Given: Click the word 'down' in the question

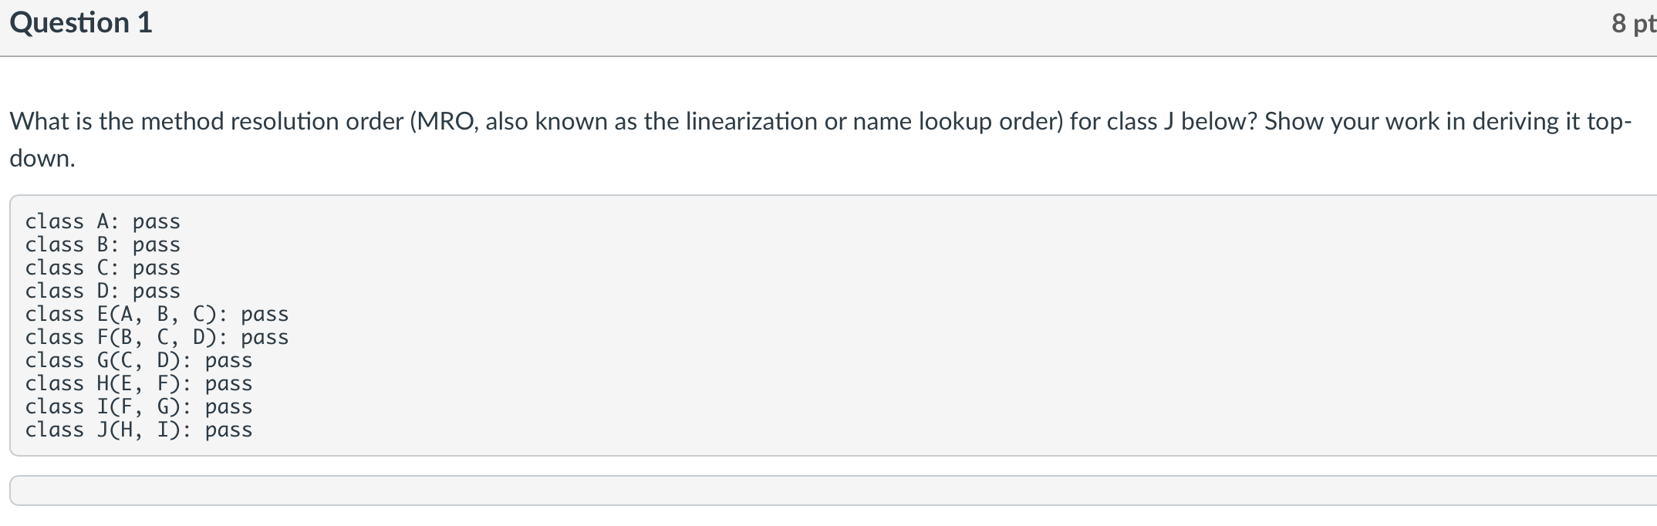Looking at the screenshot, I should coord(39,158).
